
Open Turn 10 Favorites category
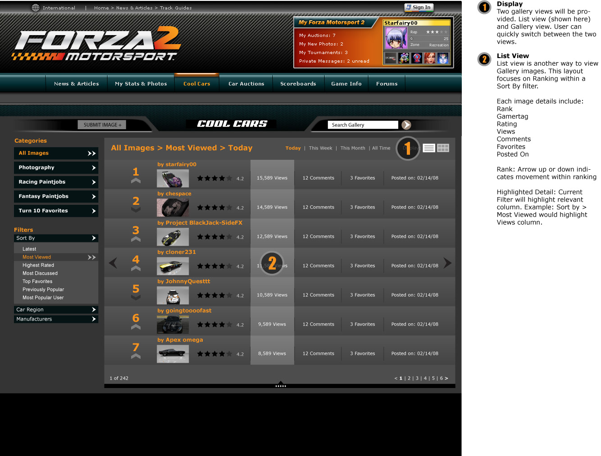coord(56,211)
